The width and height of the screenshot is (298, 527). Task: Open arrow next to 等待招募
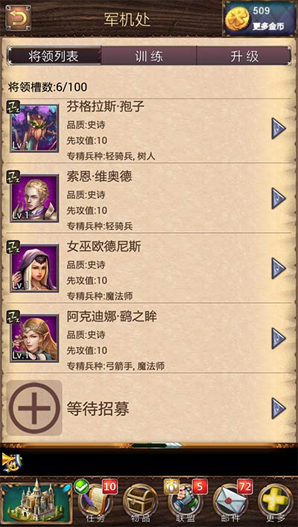pos(279,409)
